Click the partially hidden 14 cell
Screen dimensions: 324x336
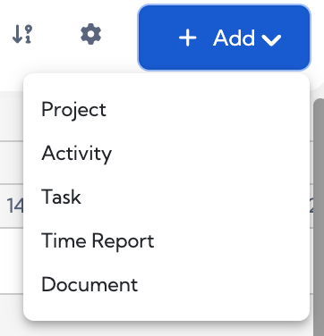pyautogui.click(x=14, y=206)
